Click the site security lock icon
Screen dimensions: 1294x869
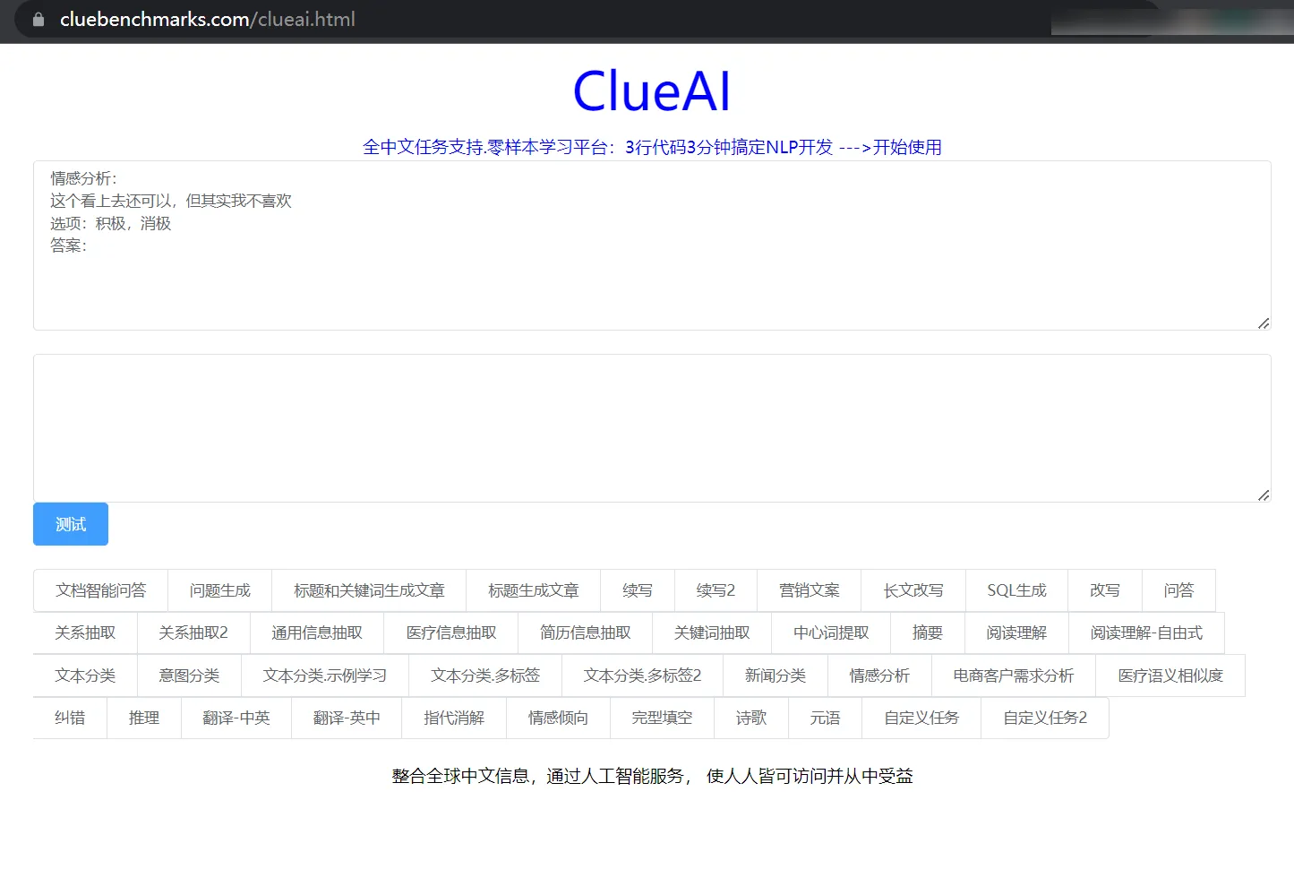[38, 20]
